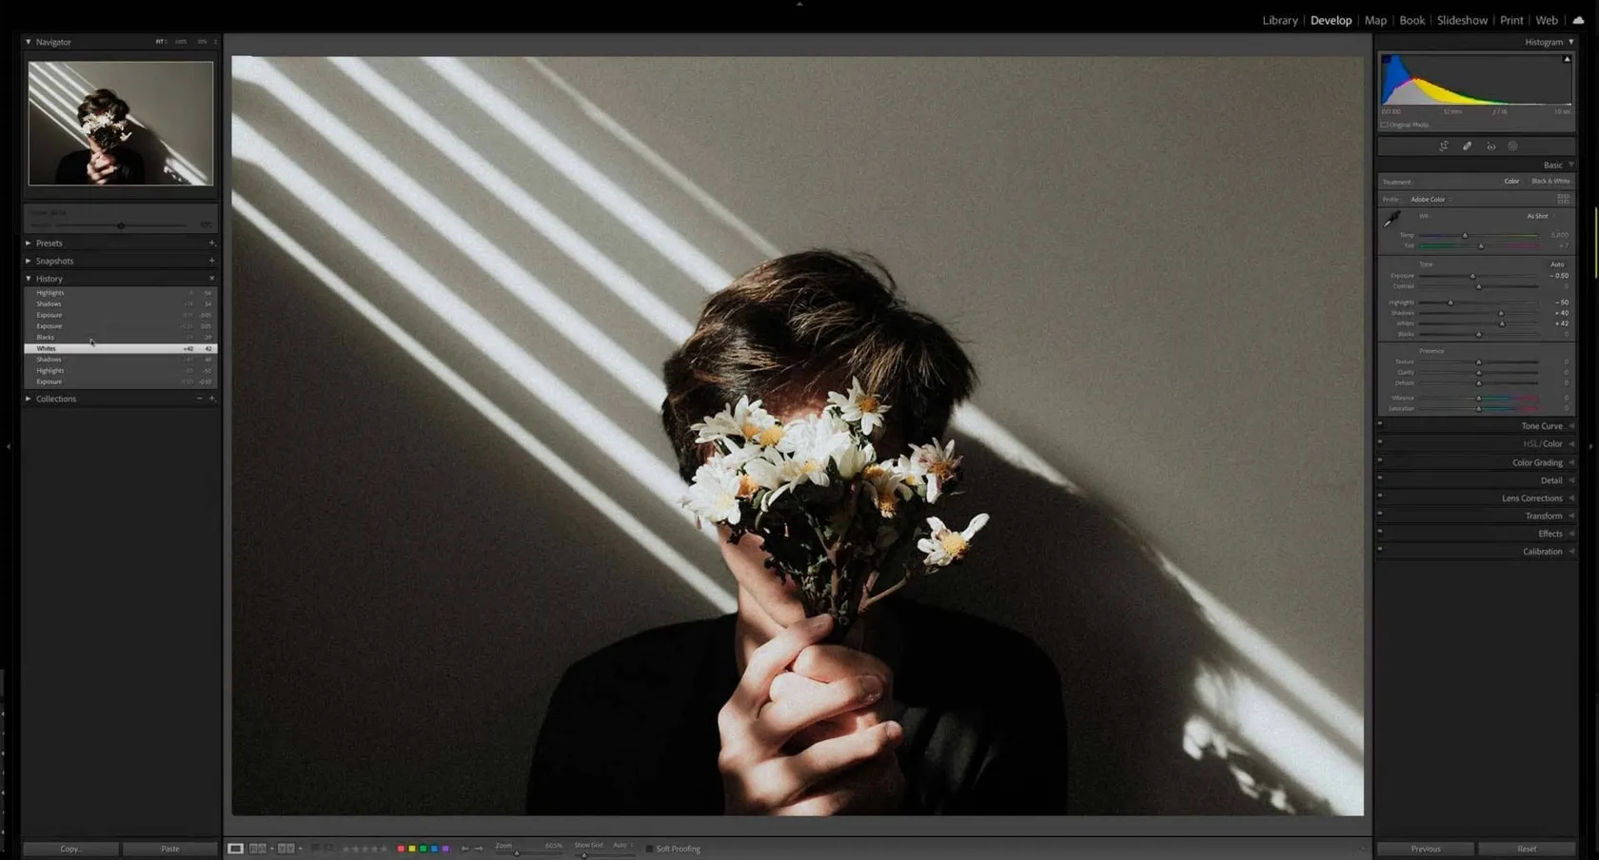This screenshot has width=1599, height=860.
Task: Collapse the History panel
Action: 30,278
